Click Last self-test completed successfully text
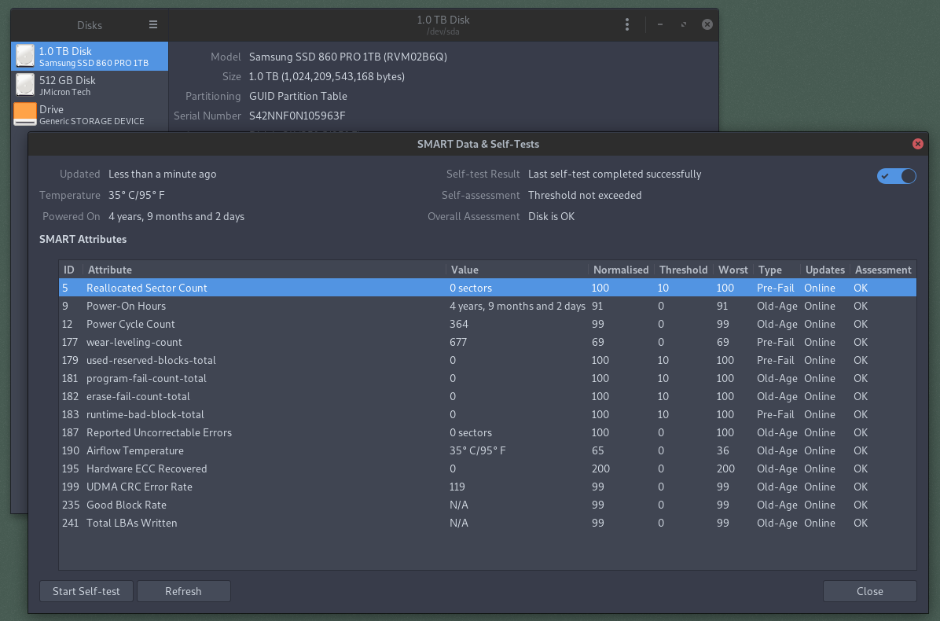 click(x=615, y=174)
